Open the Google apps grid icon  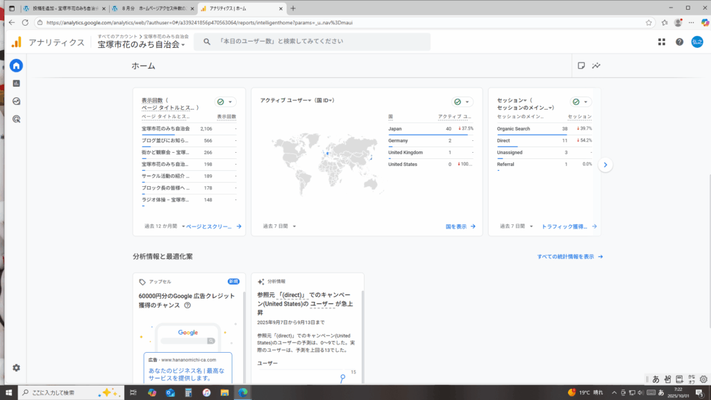[661, 42]
